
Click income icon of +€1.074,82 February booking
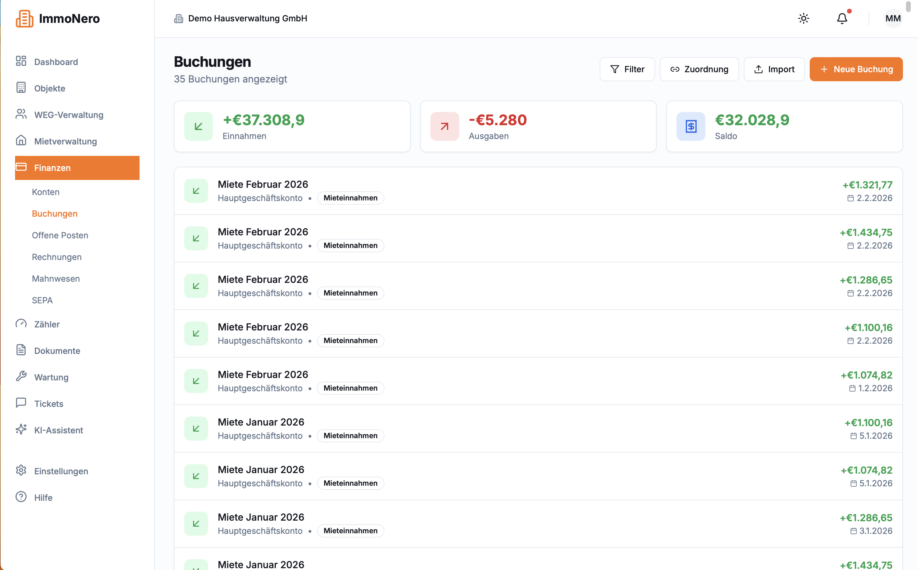point(196,381)
